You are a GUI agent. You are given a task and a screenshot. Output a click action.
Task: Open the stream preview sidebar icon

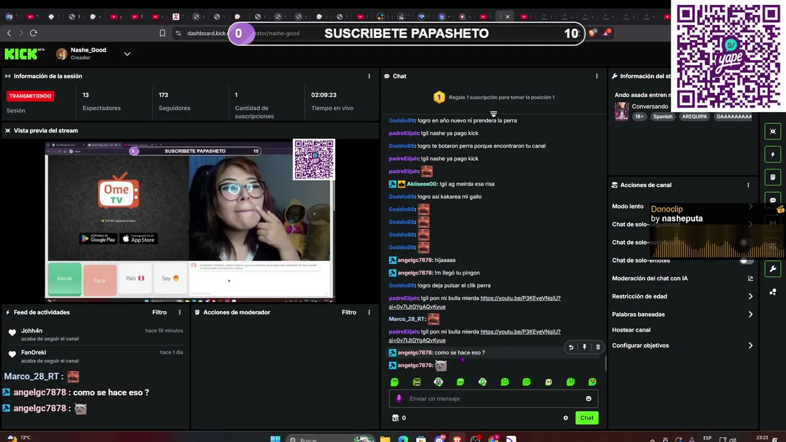(772, 131)
